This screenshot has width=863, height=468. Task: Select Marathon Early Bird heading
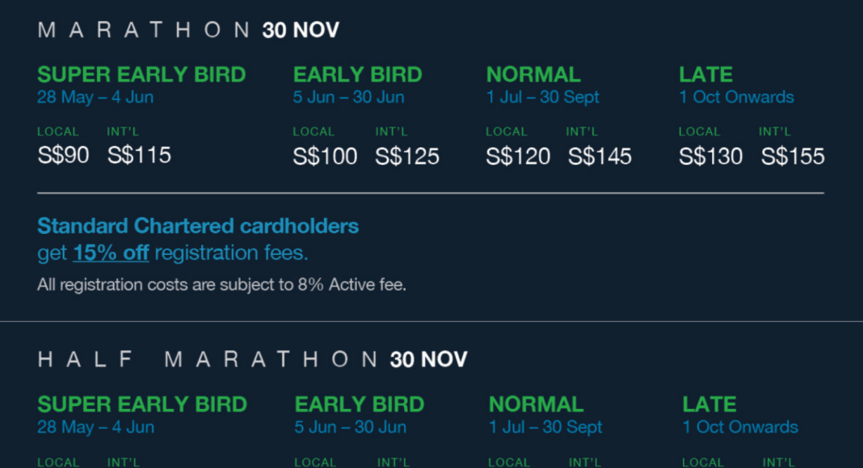pos(358,75)
